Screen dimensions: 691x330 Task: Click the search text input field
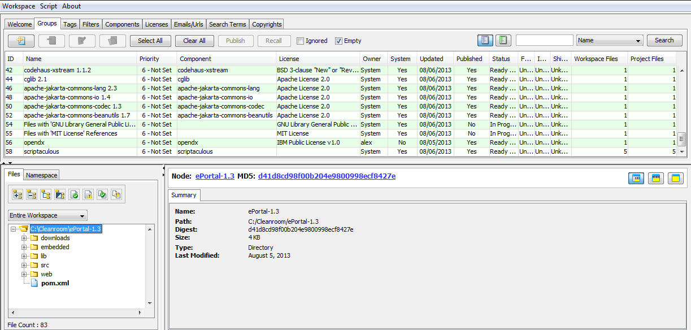click(544, 41)
